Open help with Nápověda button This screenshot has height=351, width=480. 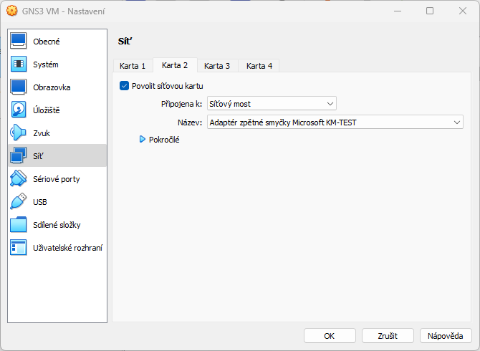tap(446, 336)
